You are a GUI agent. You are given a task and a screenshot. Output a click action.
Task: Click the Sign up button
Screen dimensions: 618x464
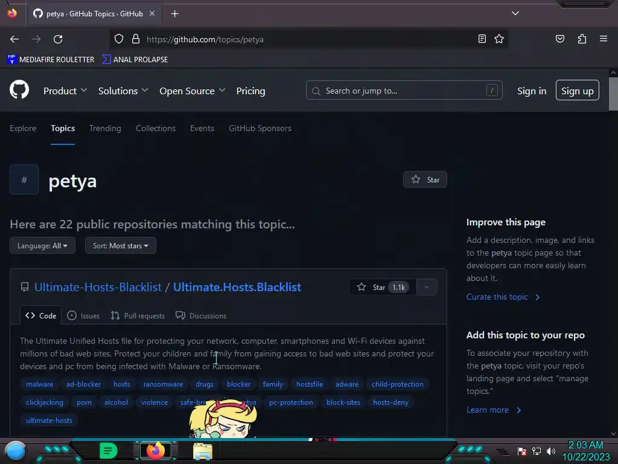(x=577, y=91)
